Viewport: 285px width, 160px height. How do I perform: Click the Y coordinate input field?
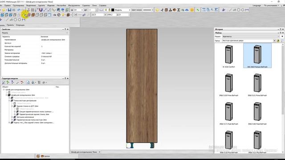pyautogui.click(x=111, y=15)
